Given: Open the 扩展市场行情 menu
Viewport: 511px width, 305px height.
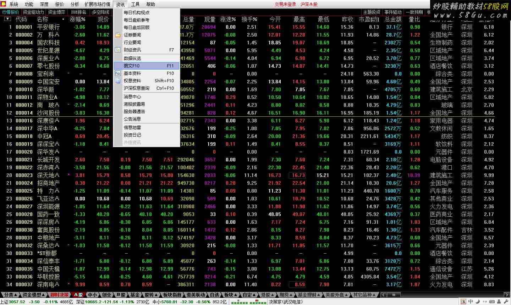Looking at the screenshot, I should coord(97,4).
